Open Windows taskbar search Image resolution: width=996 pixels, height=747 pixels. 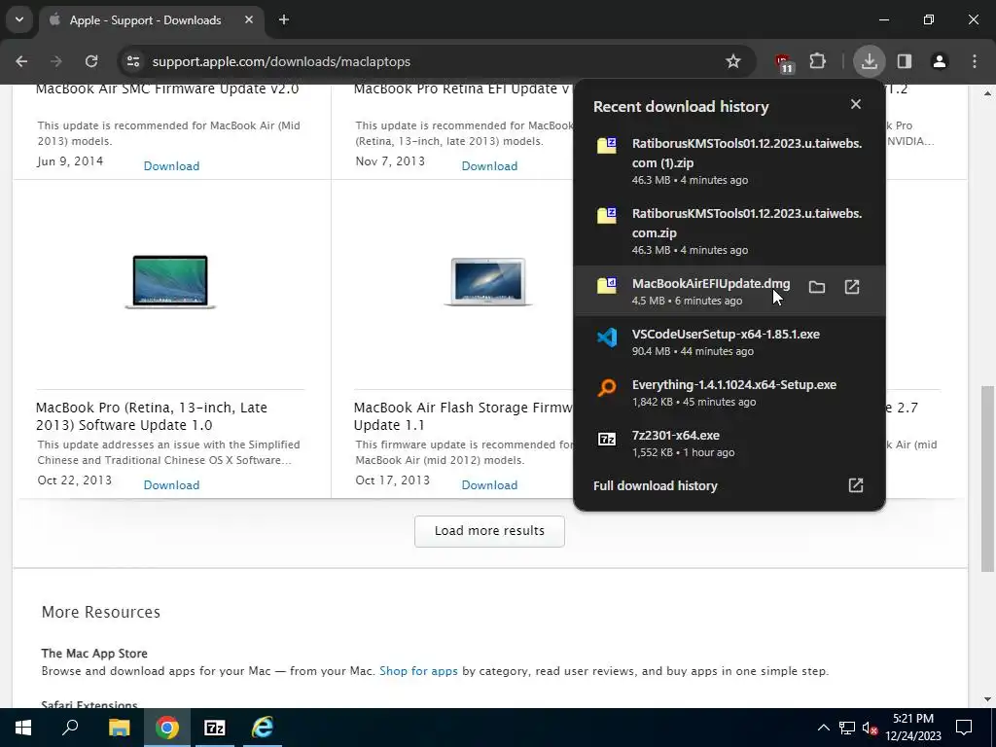click(x=70, y=728)
